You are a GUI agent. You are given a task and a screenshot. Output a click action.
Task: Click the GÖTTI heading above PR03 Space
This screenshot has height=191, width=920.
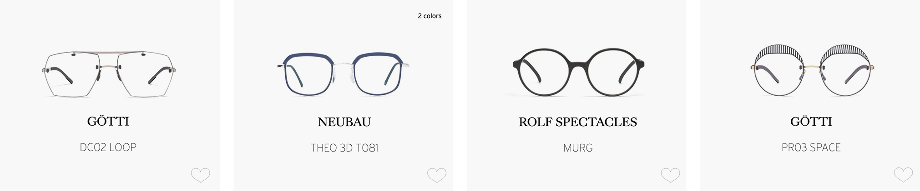(811, 122)
